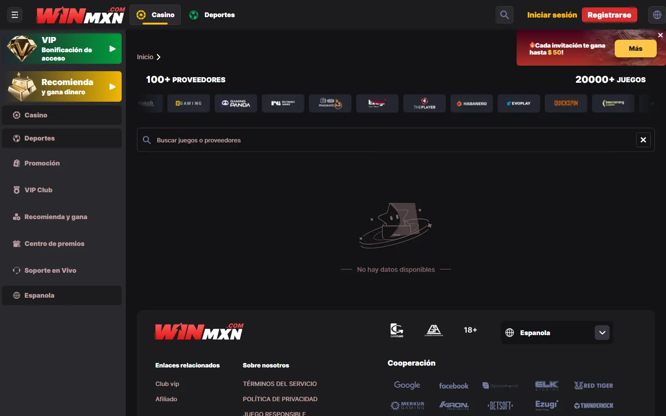Select The Player provider logo
Screen dimensions: 666x416
(x=425, y=104)
